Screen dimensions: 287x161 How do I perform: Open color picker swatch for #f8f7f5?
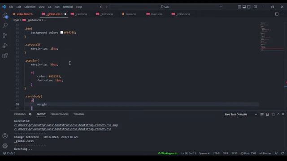pos(62,33)
